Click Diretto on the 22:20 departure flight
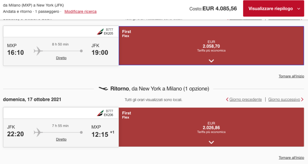This screenshot has width=308, height=164. (x=61, y=139)
